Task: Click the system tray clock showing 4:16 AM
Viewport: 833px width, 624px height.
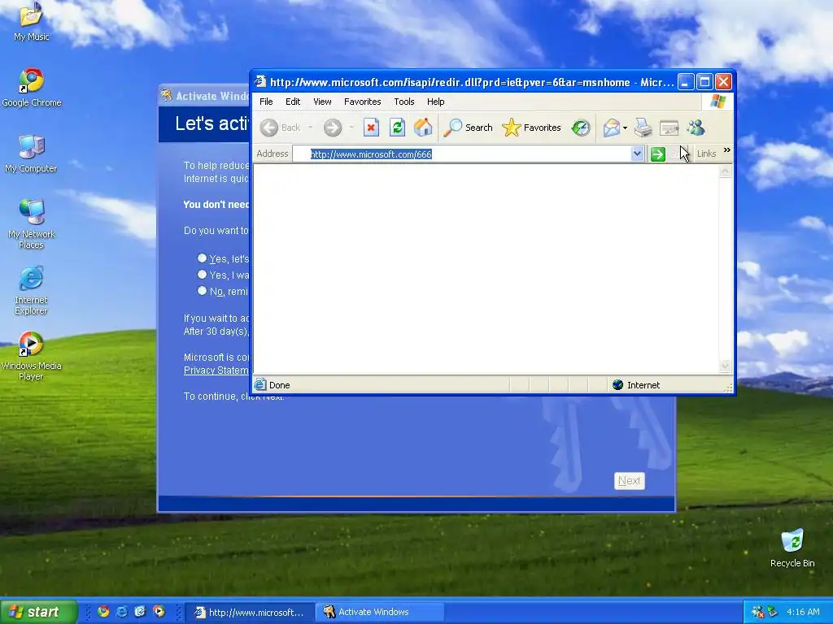Action: (803, 612)
